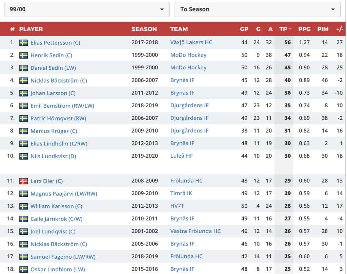Click flag icon beside William Karlsson

23,206
